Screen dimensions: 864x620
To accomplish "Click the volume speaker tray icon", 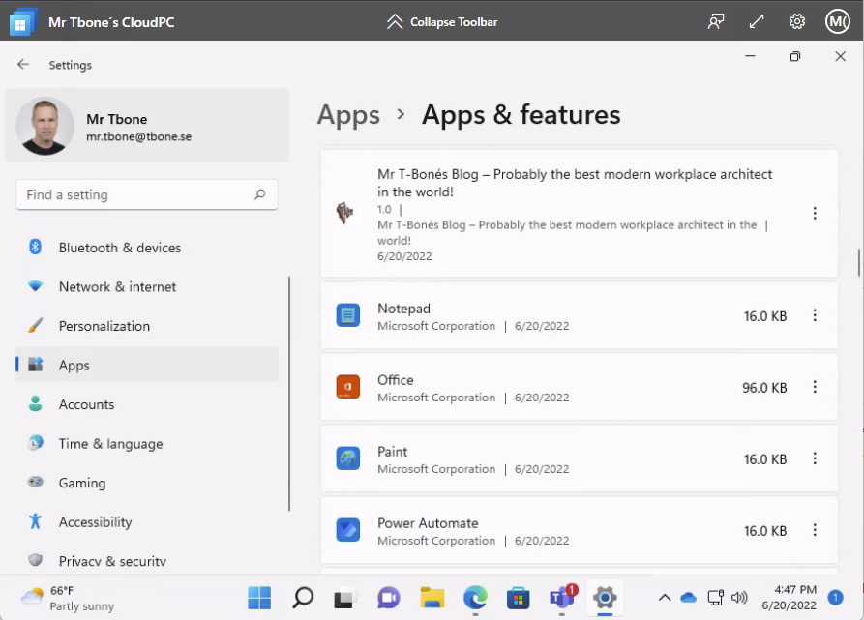I will click(739, 598).
